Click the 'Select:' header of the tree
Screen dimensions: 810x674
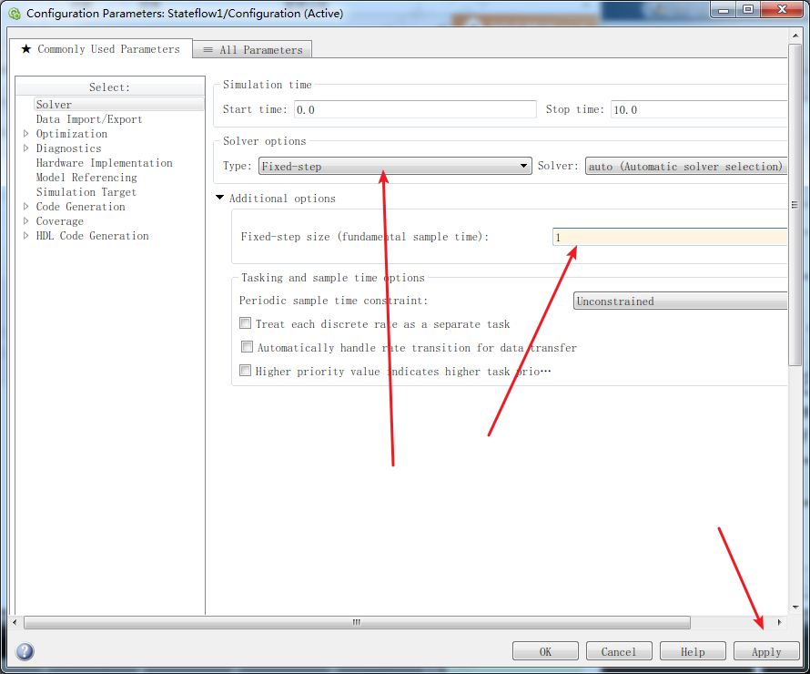coord(109,87)
